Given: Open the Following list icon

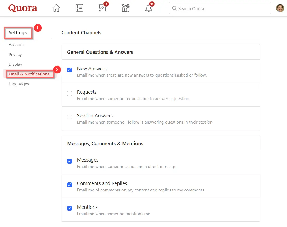Looking at the screenshot, I should click(79, 8).
